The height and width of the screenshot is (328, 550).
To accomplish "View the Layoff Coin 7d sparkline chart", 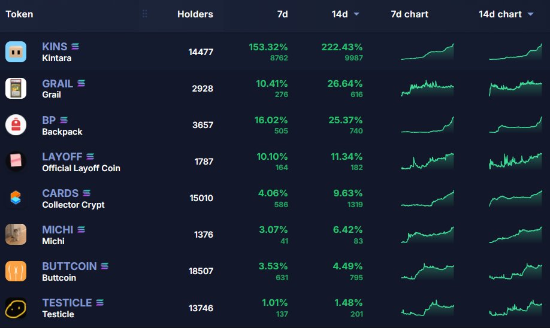I will pyautogui.click(x=427, y=161).
